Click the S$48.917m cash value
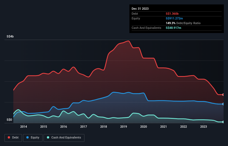The width and height of the screenshot is (228, 146). 174,28
